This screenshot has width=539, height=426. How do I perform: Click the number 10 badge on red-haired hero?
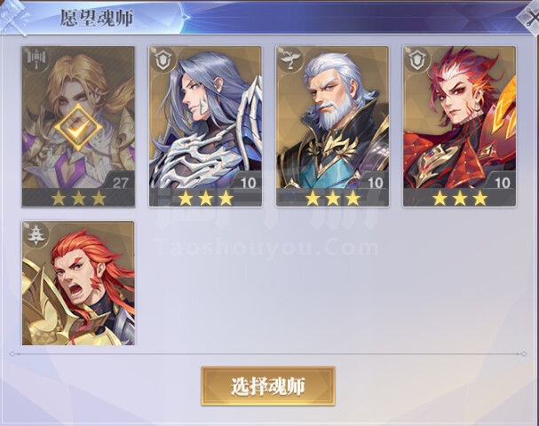[502, 183]
